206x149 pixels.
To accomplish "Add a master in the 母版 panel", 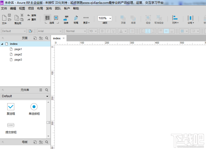I will click(35, 142).
